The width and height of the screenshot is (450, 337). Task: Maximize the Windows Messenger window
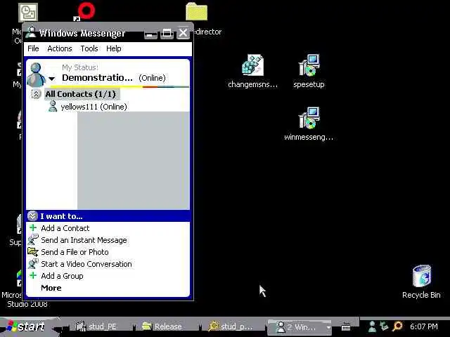167,33
